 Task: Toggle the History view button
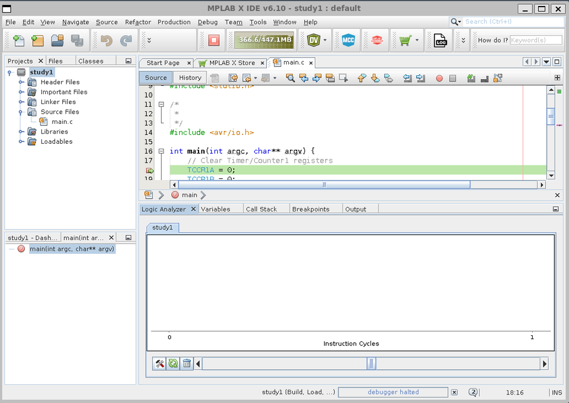190,77
